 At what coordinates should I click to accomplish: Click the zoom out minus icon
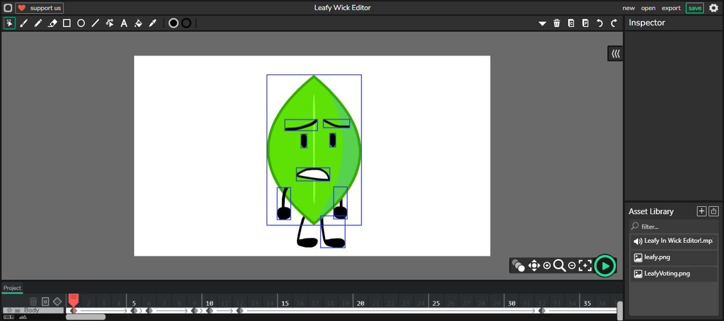pos(572,265)
